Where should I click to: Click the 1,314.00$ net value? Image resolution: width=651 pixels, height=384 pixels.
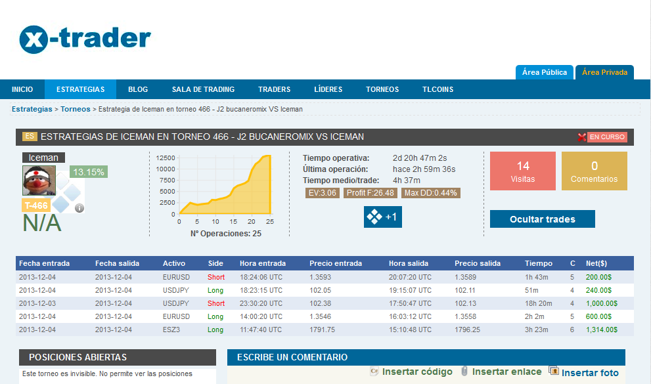[x=602, y=330]
